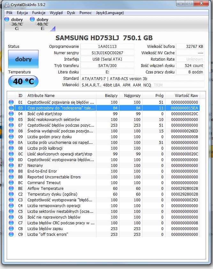
Task: Click the serial number field S13UJ1KQC00267
Action: click(x=107, y=53)
